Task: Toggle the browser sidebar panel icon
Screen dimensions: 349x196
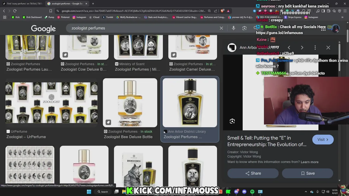Action: (323, 11)
